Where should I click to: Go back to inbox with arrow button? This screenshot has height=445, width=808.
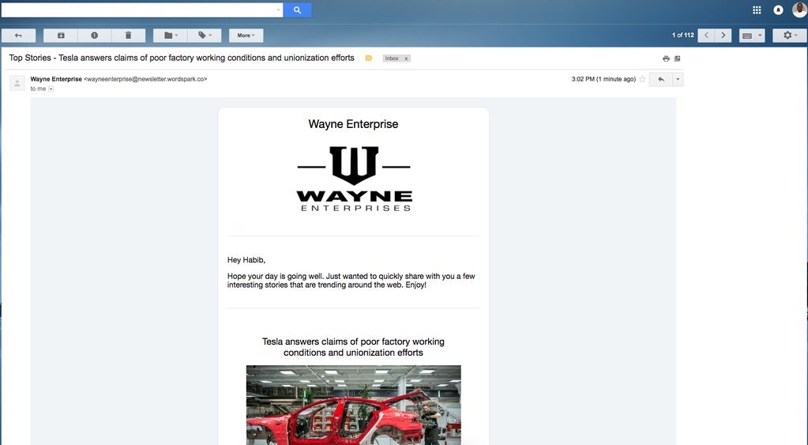[x=18, y=36]
